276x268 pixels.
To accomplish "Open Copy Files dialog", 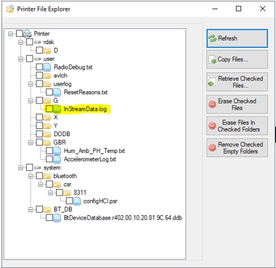I will click(x=237, y=59).
